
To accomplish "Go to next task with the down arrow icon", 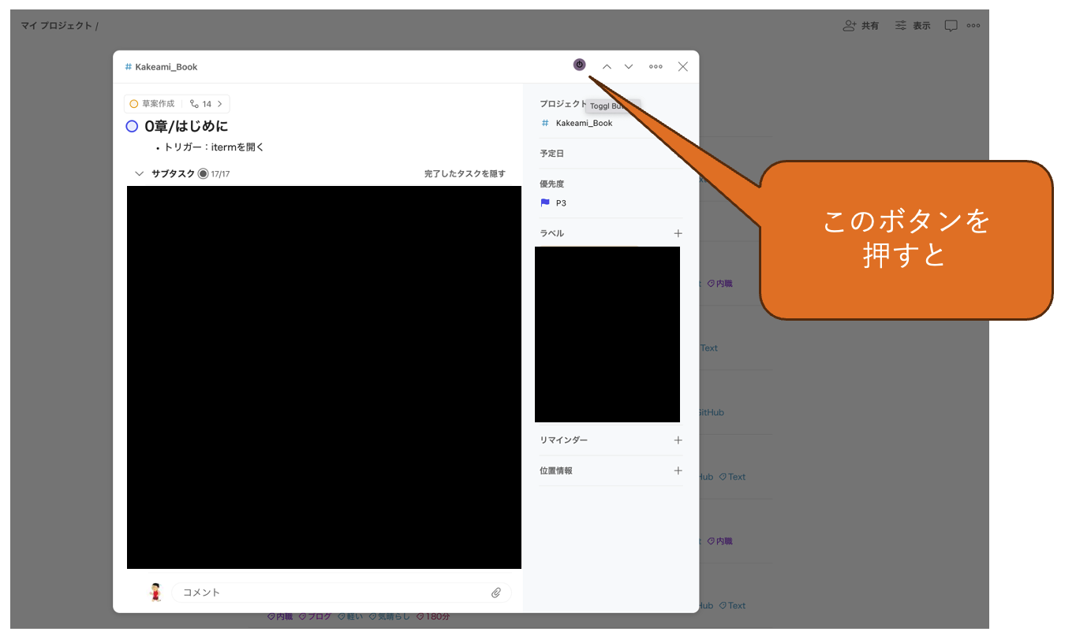I will coord(628,66).
